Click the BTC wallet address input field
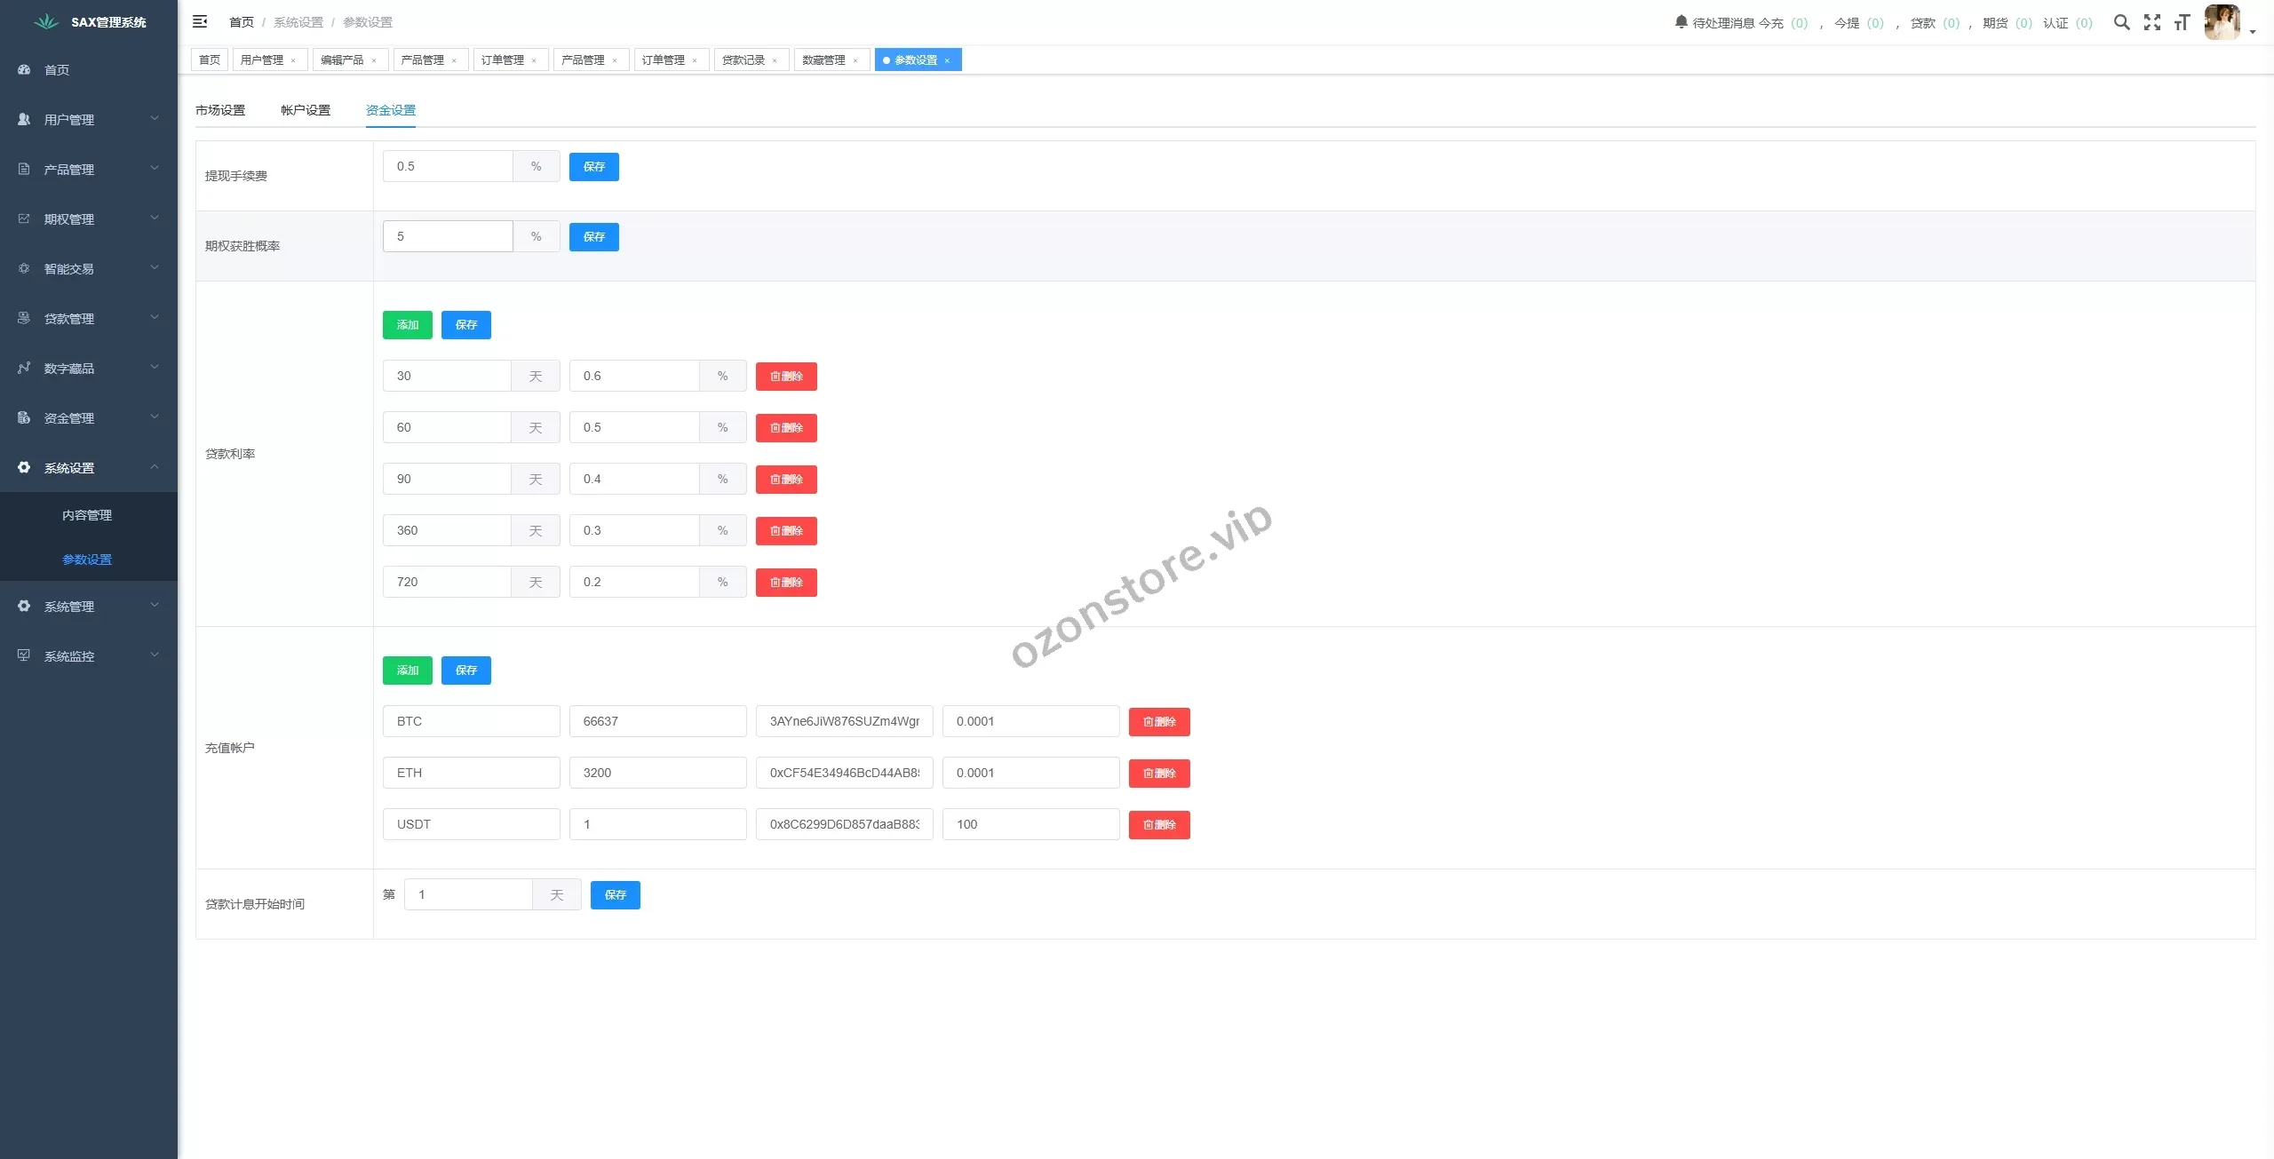The image size is (2274, 1159). [x=844, y=721]
